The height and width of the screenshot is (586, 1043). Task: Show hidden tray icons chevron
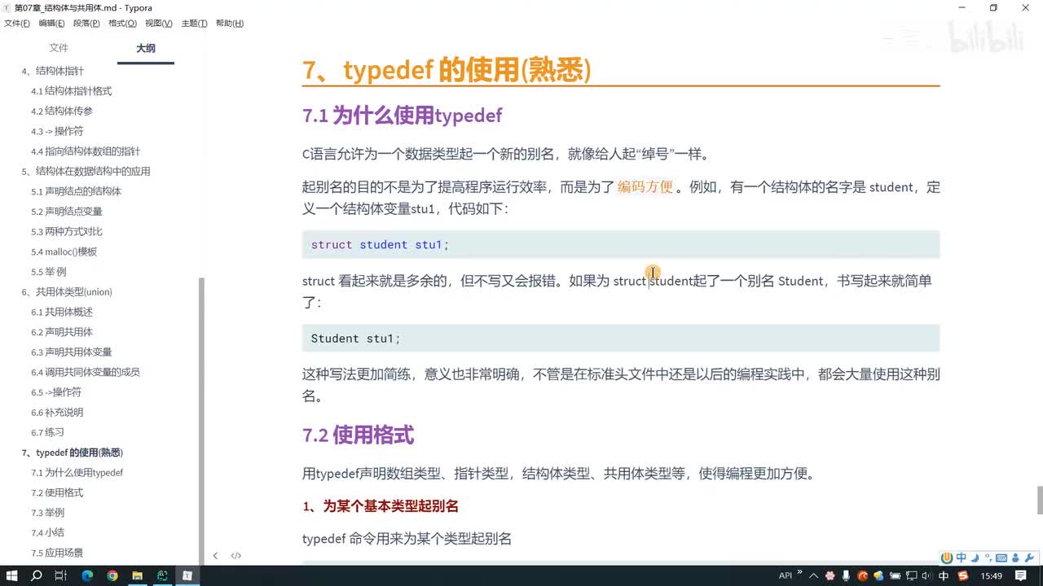click(x=814, y=575)
